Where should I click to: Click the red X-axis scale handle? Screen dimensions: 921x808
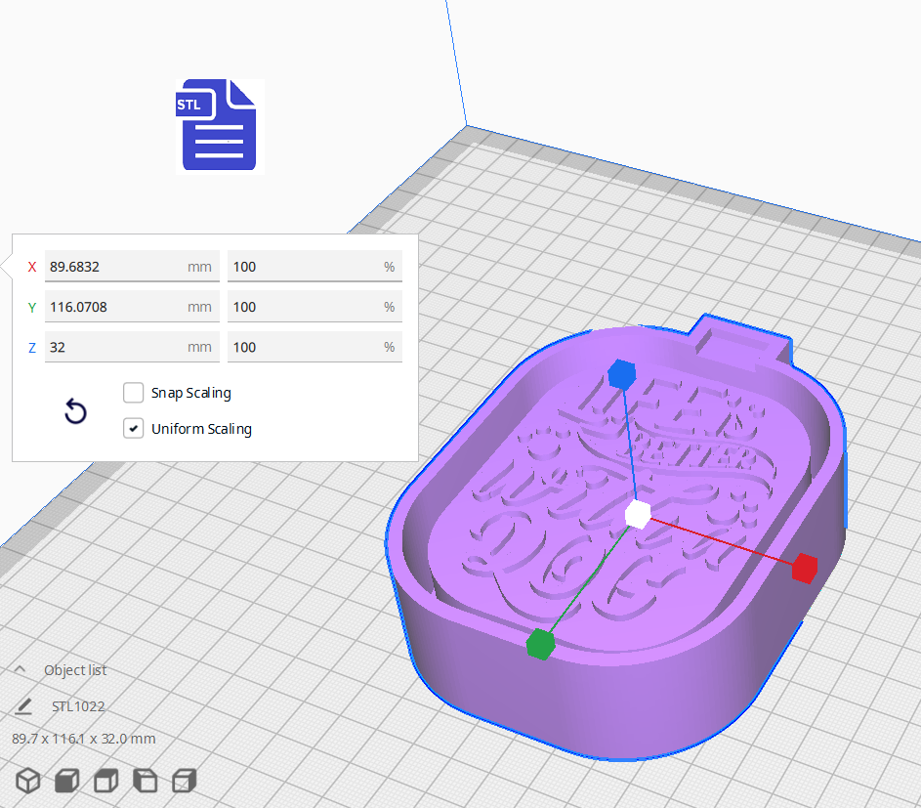coord(804,569)
